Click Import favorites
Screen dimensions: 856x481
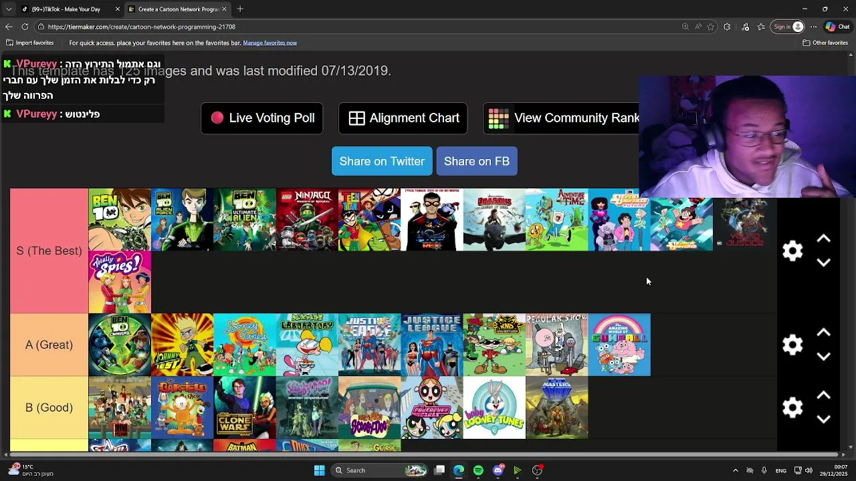[29, 43]
